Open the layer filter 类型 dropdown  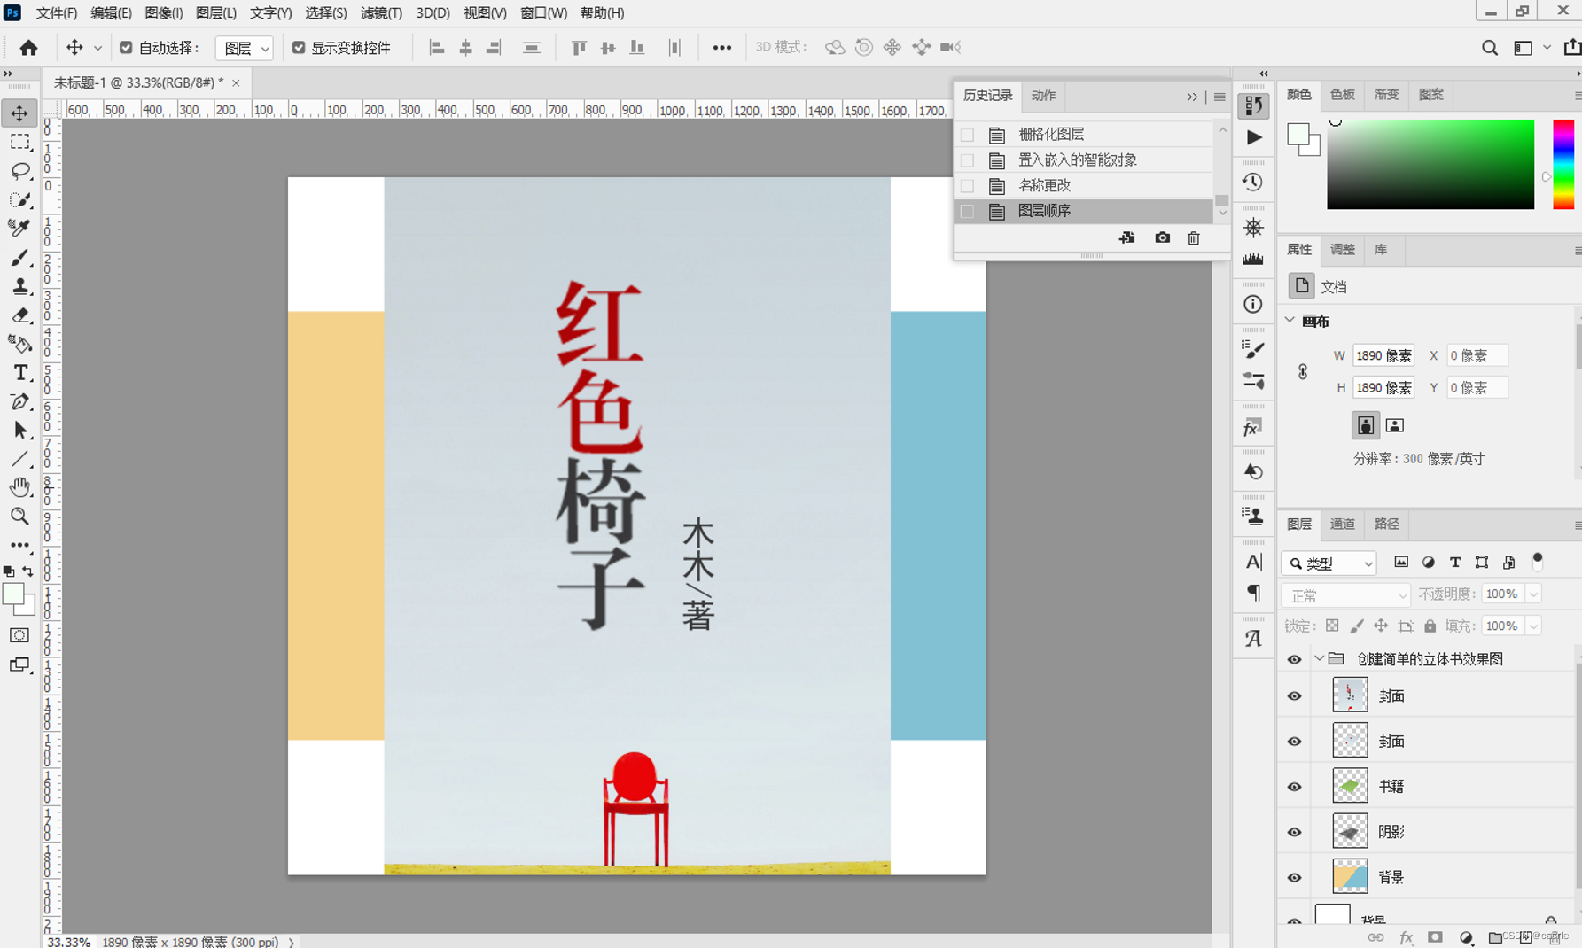pyautogui.click(x=1329, y=563)
